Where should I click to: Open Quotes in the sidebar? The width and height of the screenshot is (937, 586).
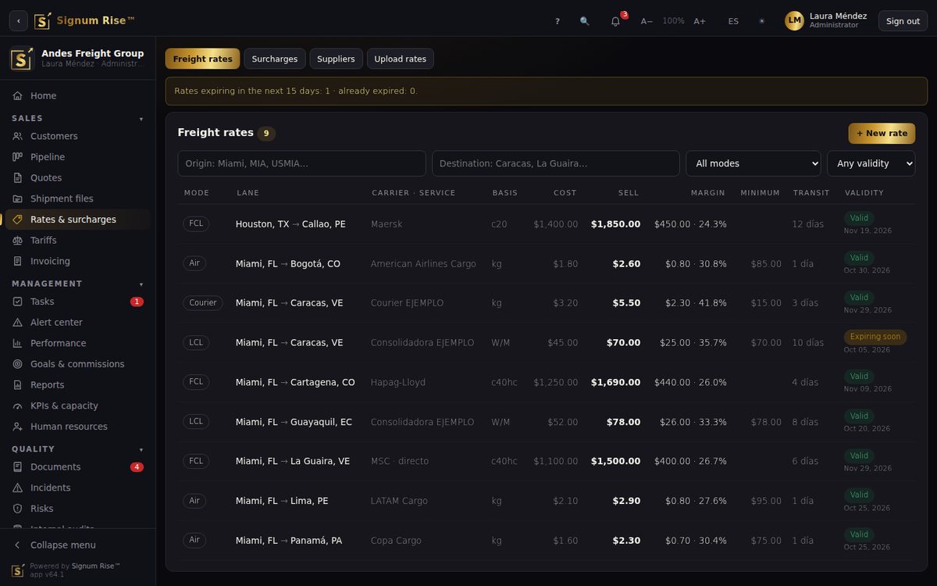click(78, 177)
